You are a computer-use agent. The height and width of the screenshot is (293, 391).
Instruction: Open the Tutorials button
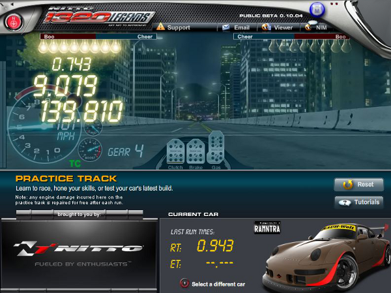coord(358,202)
